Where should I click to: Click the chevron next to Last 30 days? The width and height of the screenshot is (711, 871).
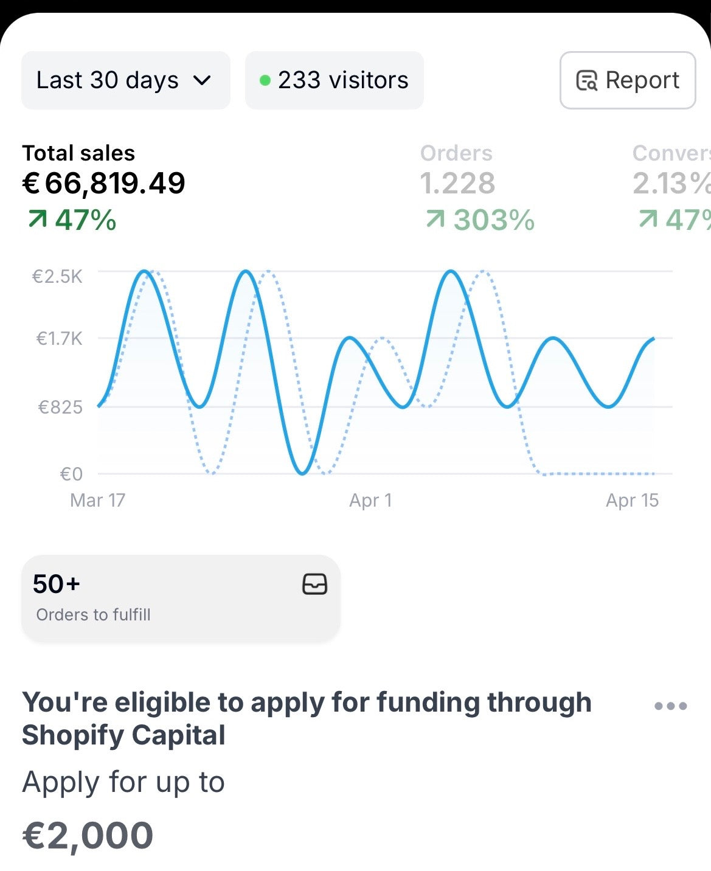202,80
